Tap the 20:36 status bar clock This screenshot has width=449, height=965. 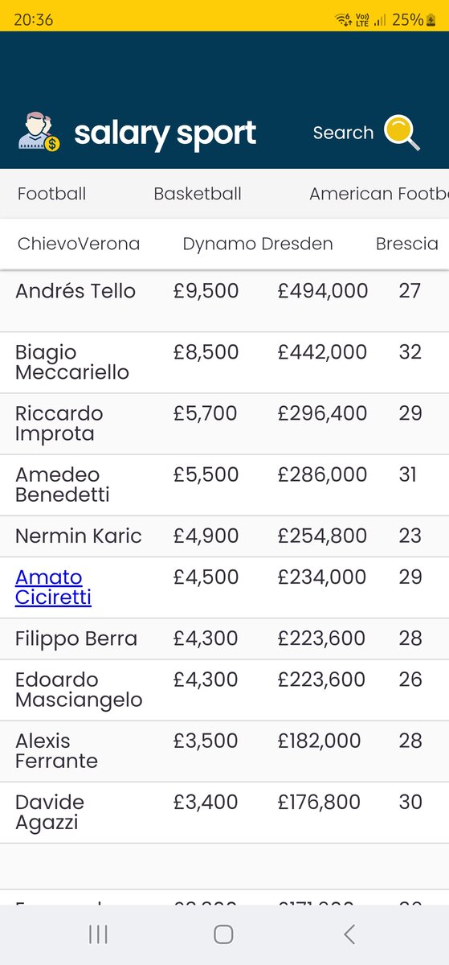(x=34, y=19)
